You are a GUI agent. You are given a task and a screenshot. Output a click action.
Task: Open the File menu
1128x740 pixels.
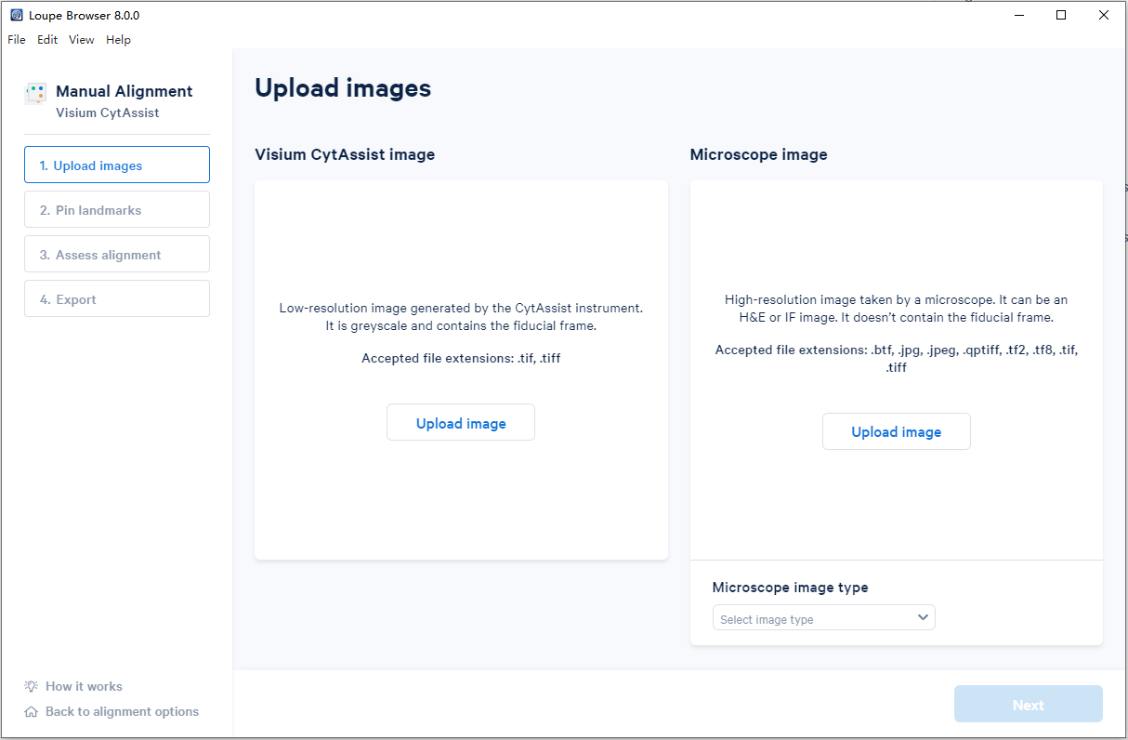[x=17, y=40]
